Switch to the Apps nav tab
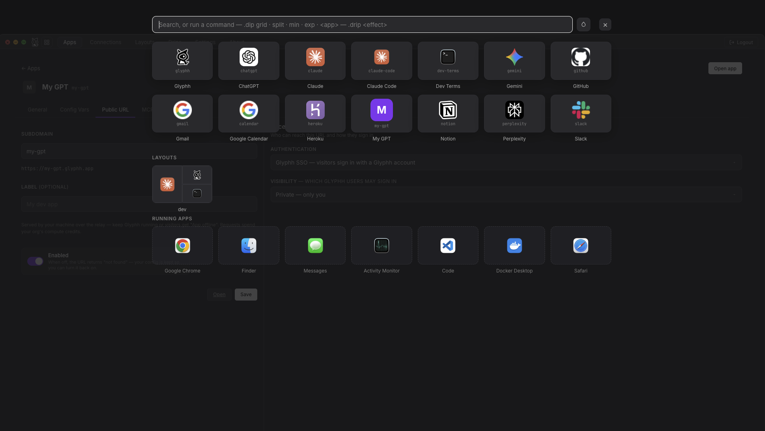This screenshot has height=431, width=765. point(69,42)
